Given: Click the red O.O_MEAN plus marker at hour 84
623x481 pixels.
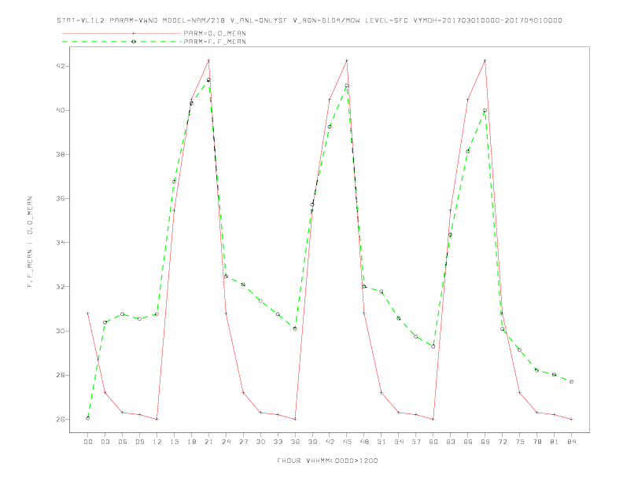Looking at the screenshot, I should click(571, 419).
